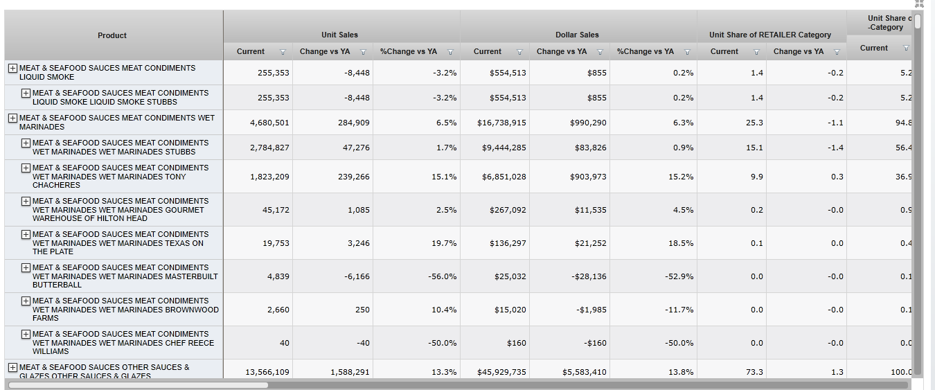Click filter icon on Dollar Sales Current column
The width and height of the screenshot is (935, 390).
(519, 52)
